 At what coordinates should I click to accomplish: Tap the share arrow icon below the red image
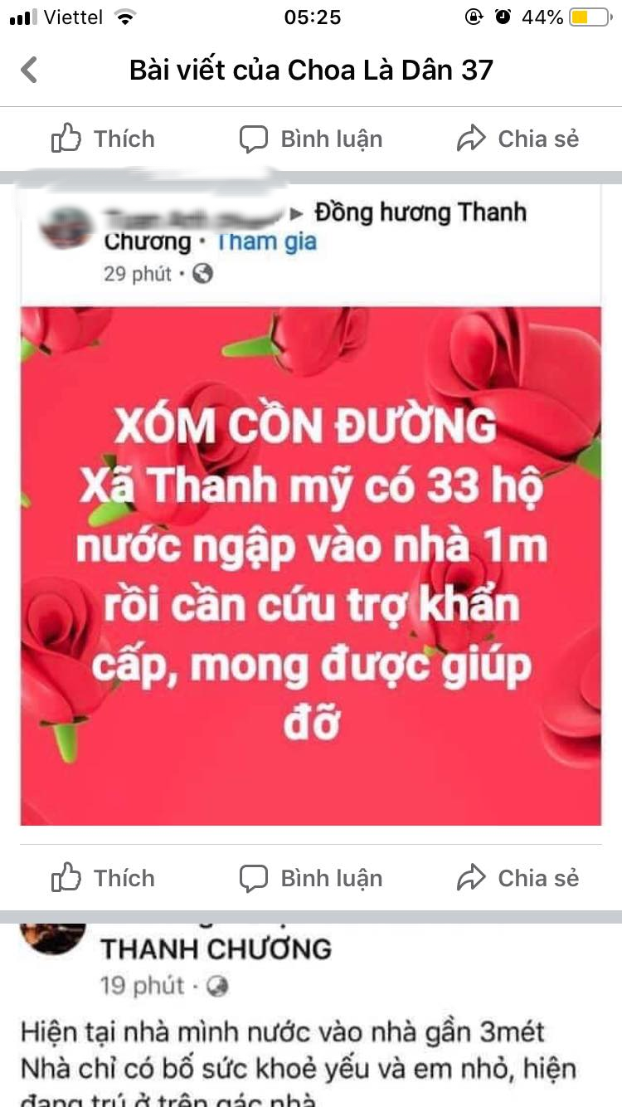[x=471, y=878]
